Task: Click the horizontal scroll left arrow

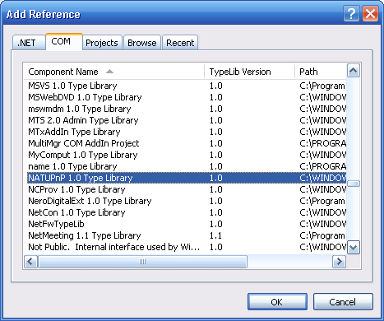Action: point(30,262)
